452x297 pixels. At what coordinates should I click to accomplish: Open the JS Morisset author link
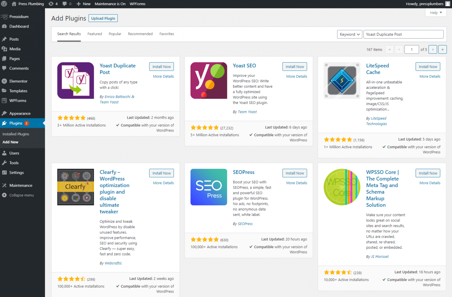380,257
